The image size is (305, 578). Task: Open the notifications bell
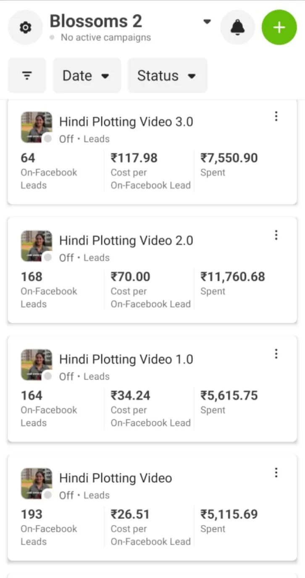tap(238, 28)
